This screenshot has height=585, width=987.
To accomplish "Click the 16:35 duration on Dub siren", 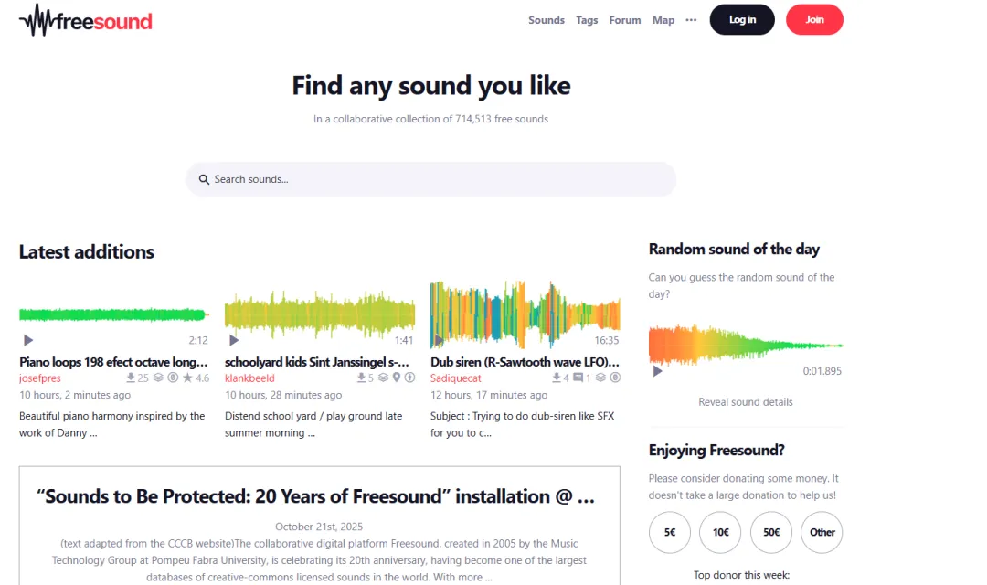I will 607,340.
